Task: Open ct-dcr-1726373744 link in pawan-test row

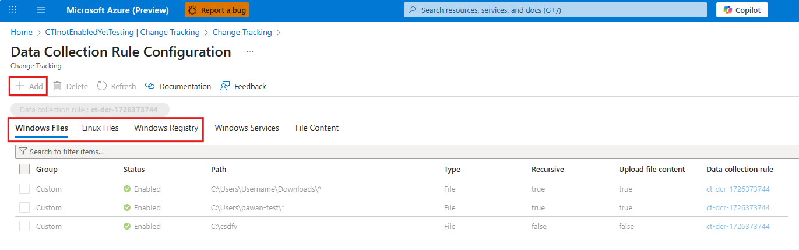Action: tap(738, 207)
